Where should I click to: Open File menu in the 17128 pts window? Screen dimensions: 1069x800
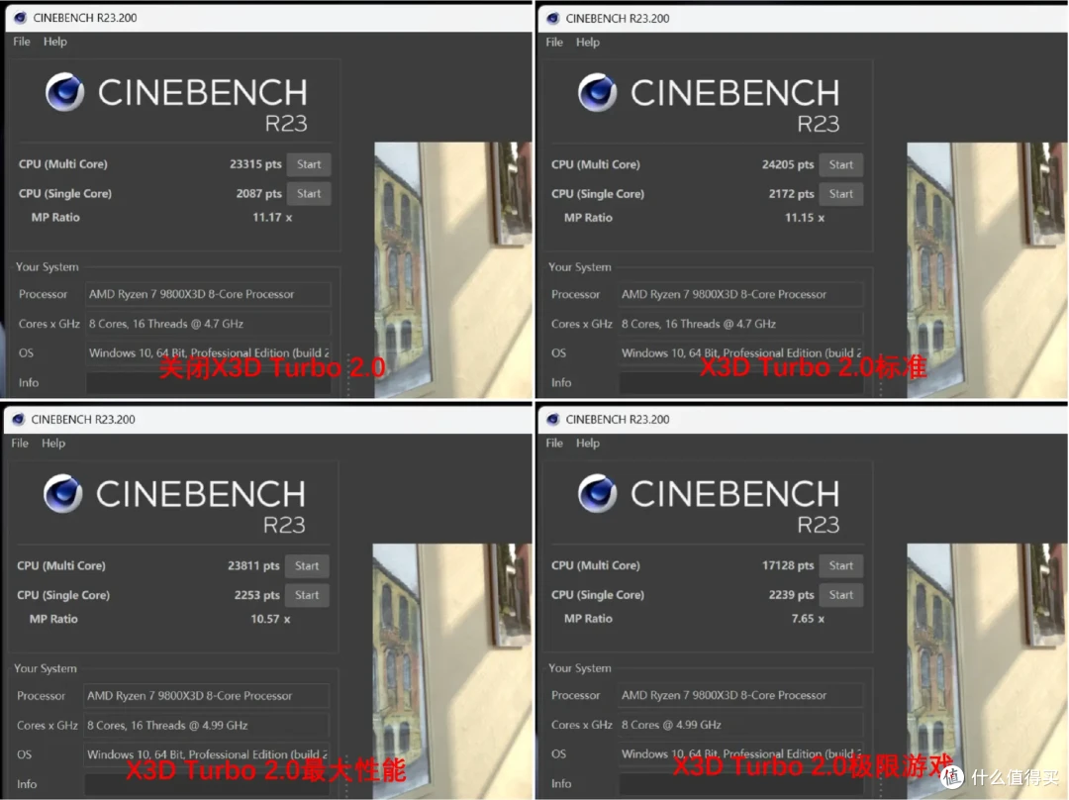tap(554, 444)
